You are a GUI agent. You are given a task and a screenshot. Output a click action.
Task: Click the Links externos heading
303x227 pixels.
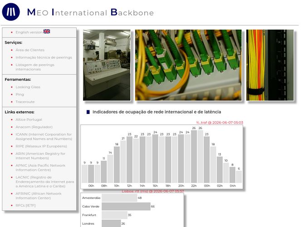coord(20,112)
